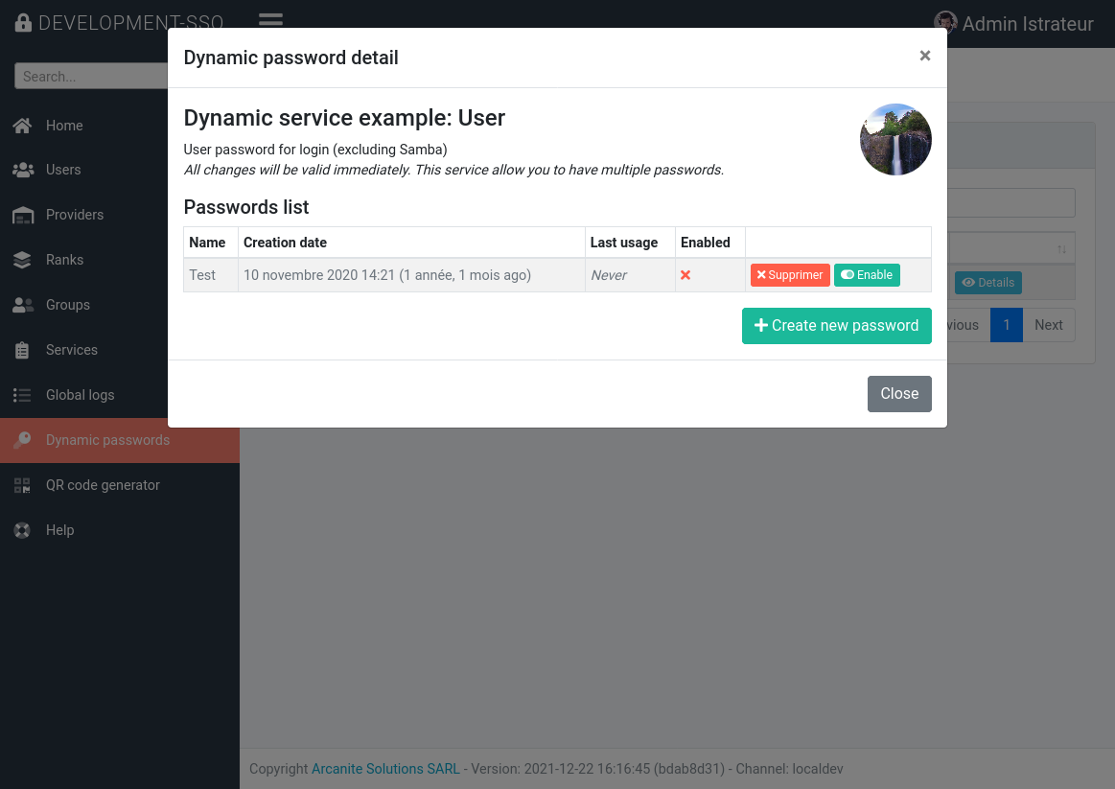Click the Create new password button
The height and width of the screenshot is (789, 1115).
tap(836, 326)
